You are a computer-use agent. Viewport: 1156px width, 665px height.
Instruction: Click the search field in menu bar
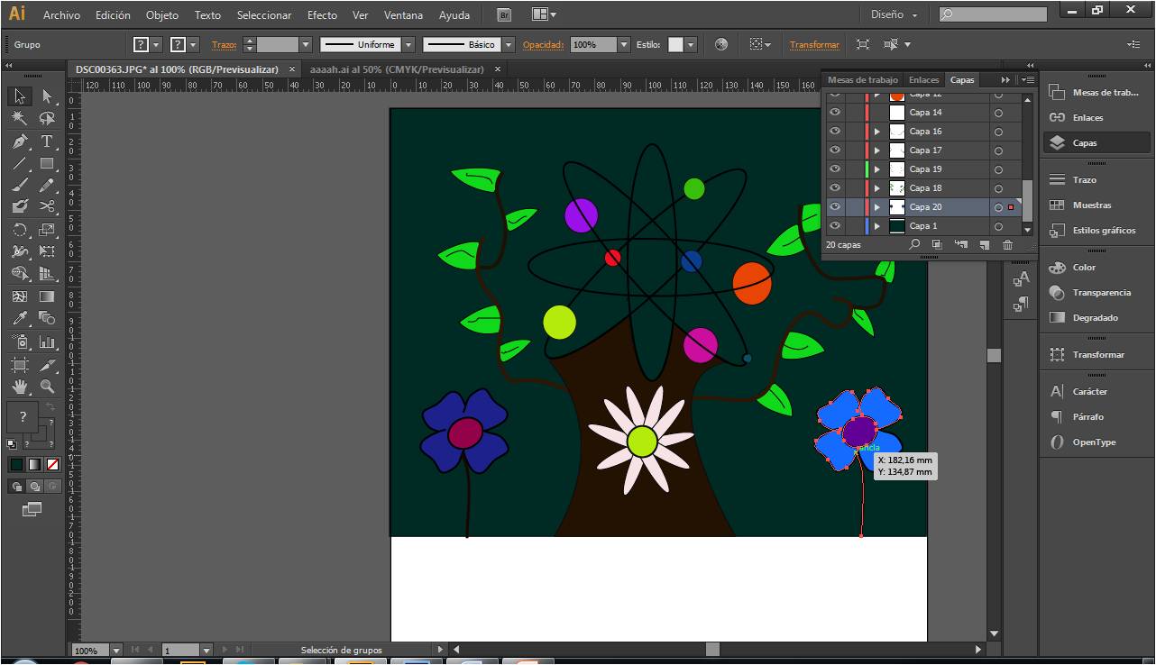[993, 14]
